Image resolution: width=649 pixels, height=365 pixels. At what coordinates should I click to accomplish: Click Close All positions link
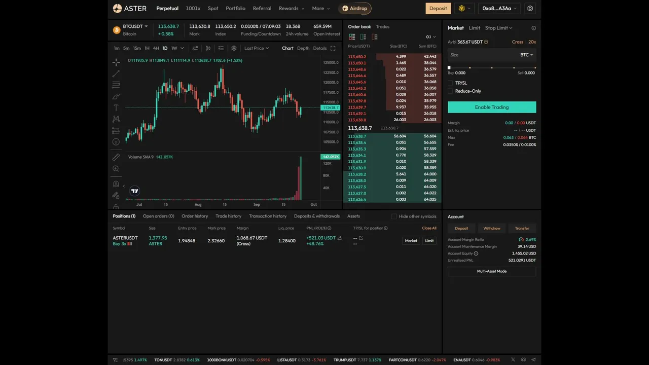point(429,228)
